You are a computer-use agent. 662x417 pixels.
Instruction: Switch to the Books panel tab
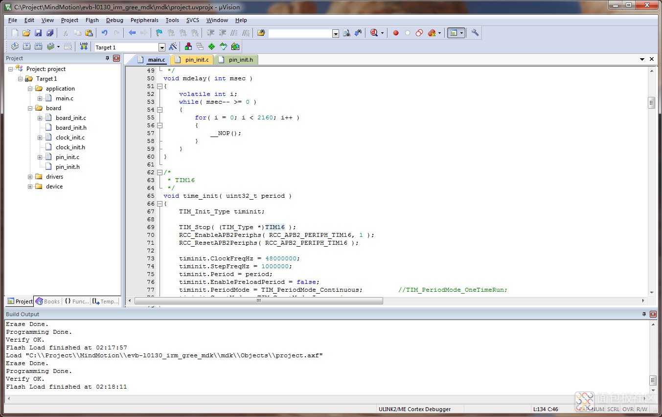tap(48, 301)
